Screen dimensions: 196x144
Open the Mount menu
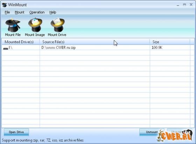click(x=20, y=12)
